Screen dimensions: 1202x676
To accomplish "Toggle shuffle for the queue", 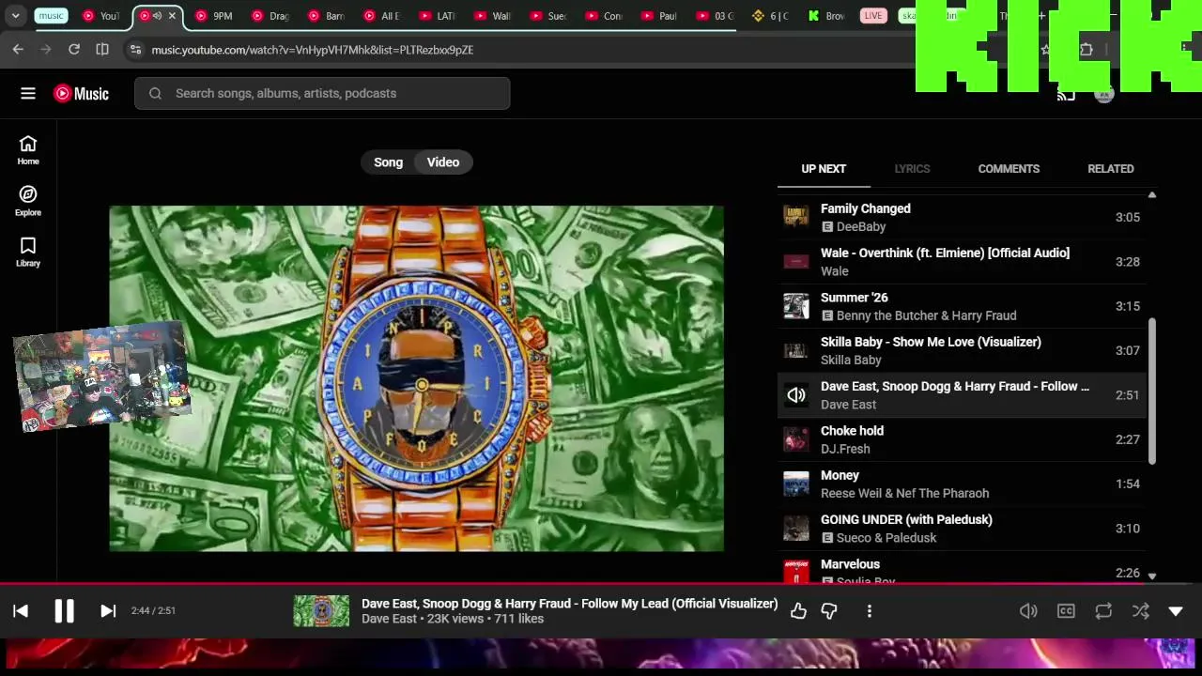I will click(1141, 611).
